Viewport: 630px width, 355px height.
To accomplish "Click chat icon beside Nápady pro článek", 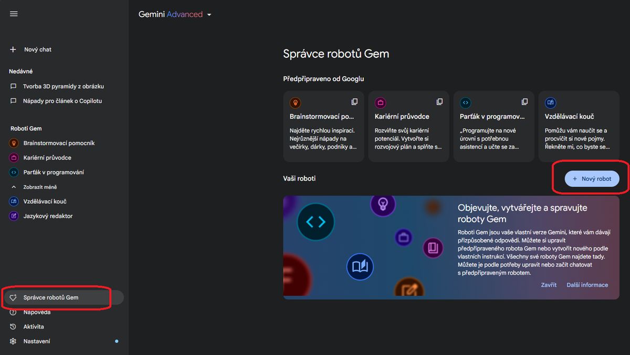I will [x=14, y=101].
